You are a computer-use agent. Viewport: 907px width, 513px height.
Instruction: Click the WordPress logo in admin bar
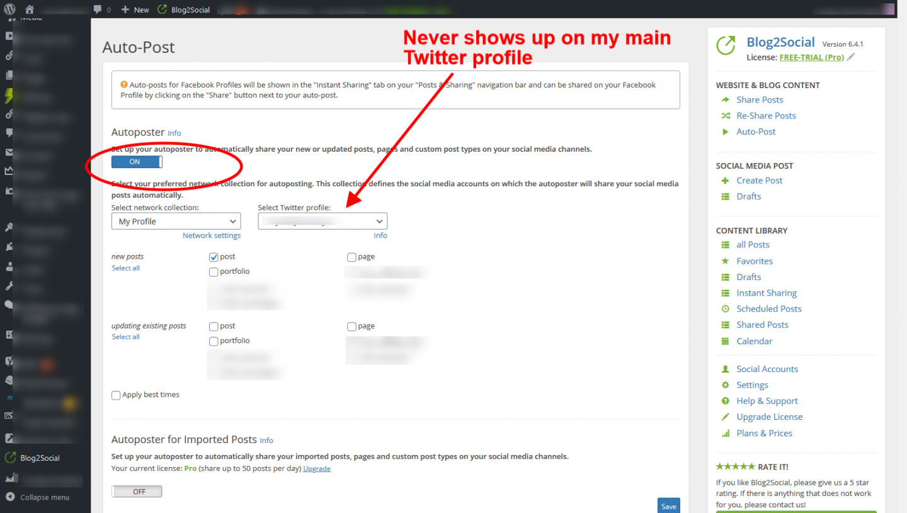9,9
